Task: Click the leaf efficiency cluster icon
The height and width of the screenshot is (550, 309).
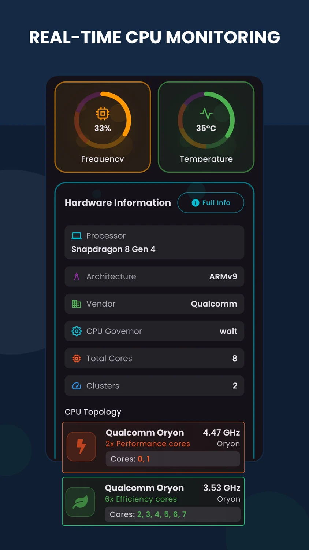Action: click(x=80, y=502)
